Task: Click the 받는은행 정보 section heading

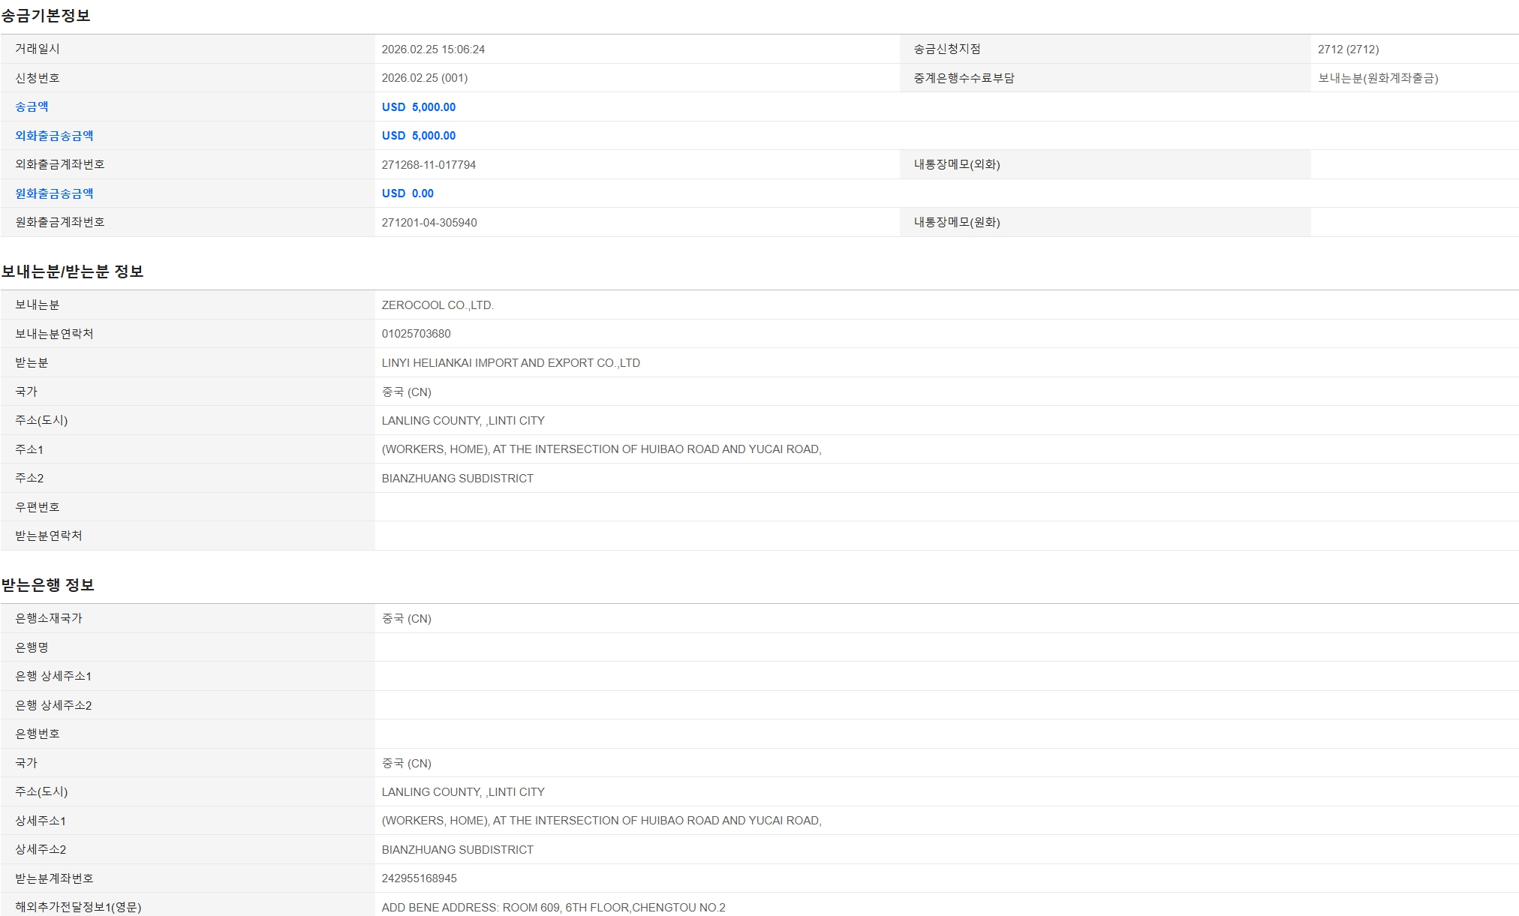Action: (48, 585)
